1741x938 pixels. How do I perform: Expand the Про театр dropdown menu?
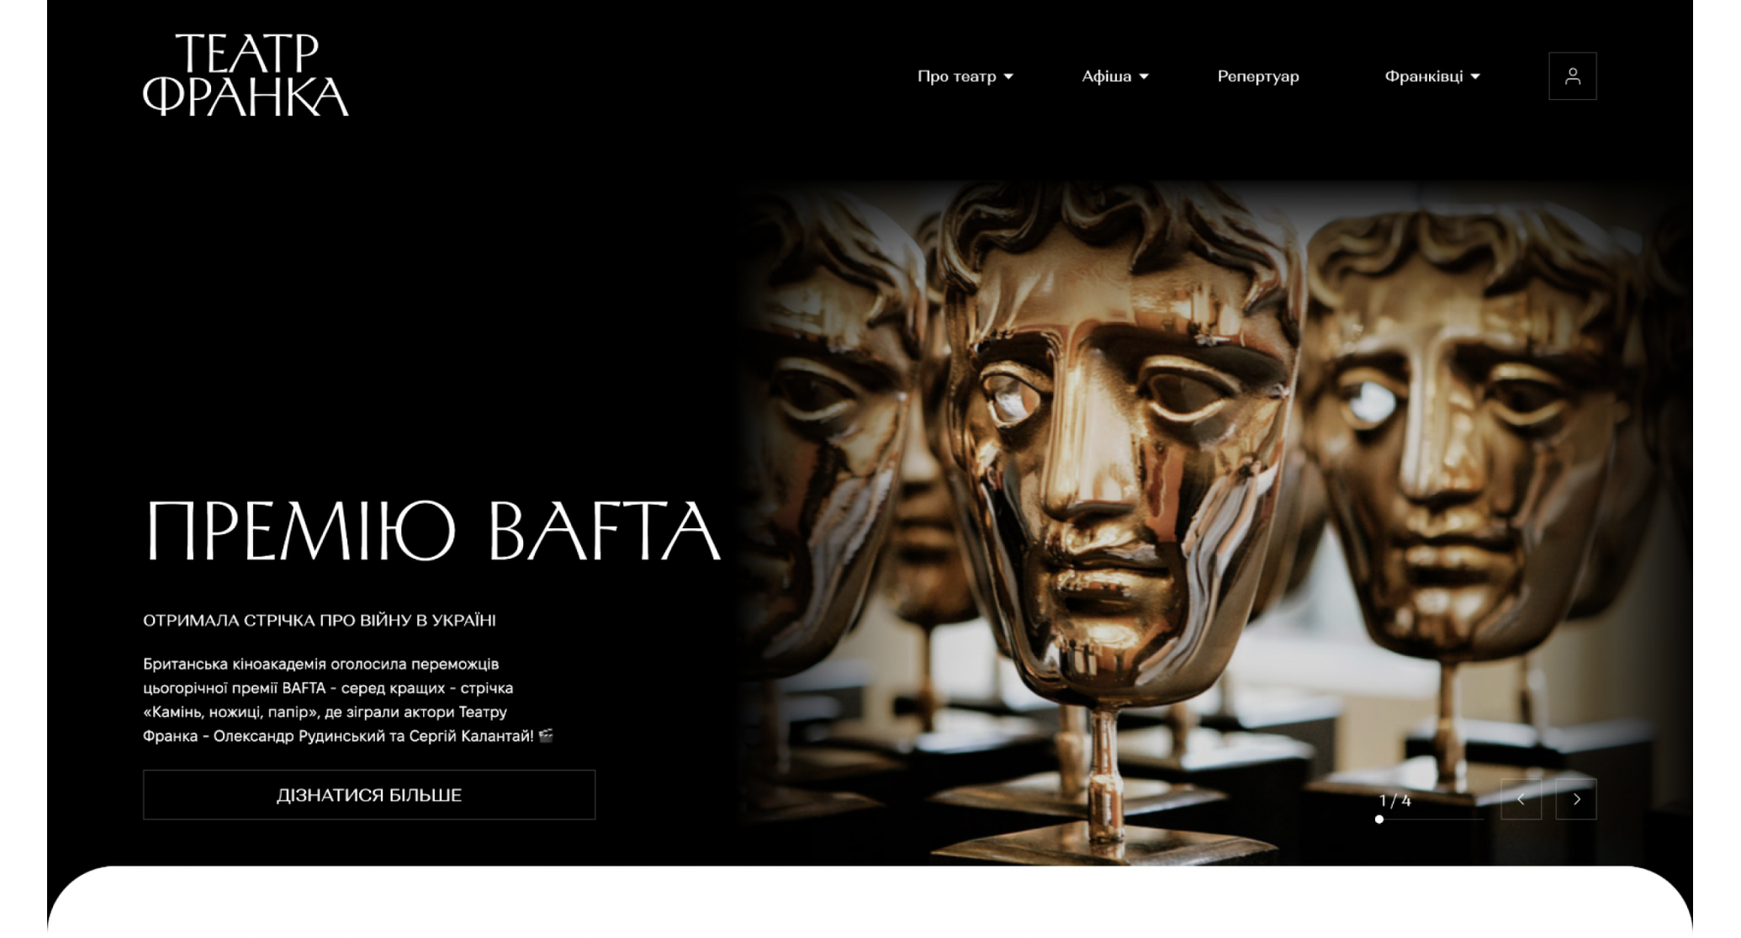(965, 77)
